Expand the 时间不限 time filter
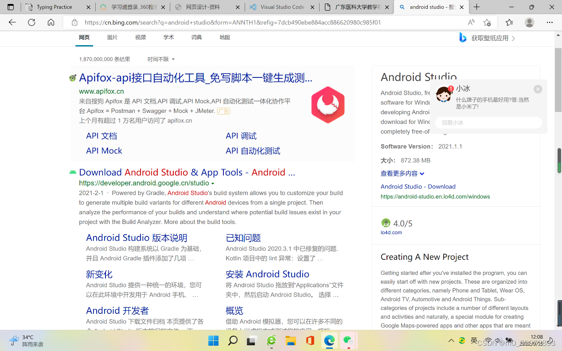The image size is (562, 351). click(161, 59)
